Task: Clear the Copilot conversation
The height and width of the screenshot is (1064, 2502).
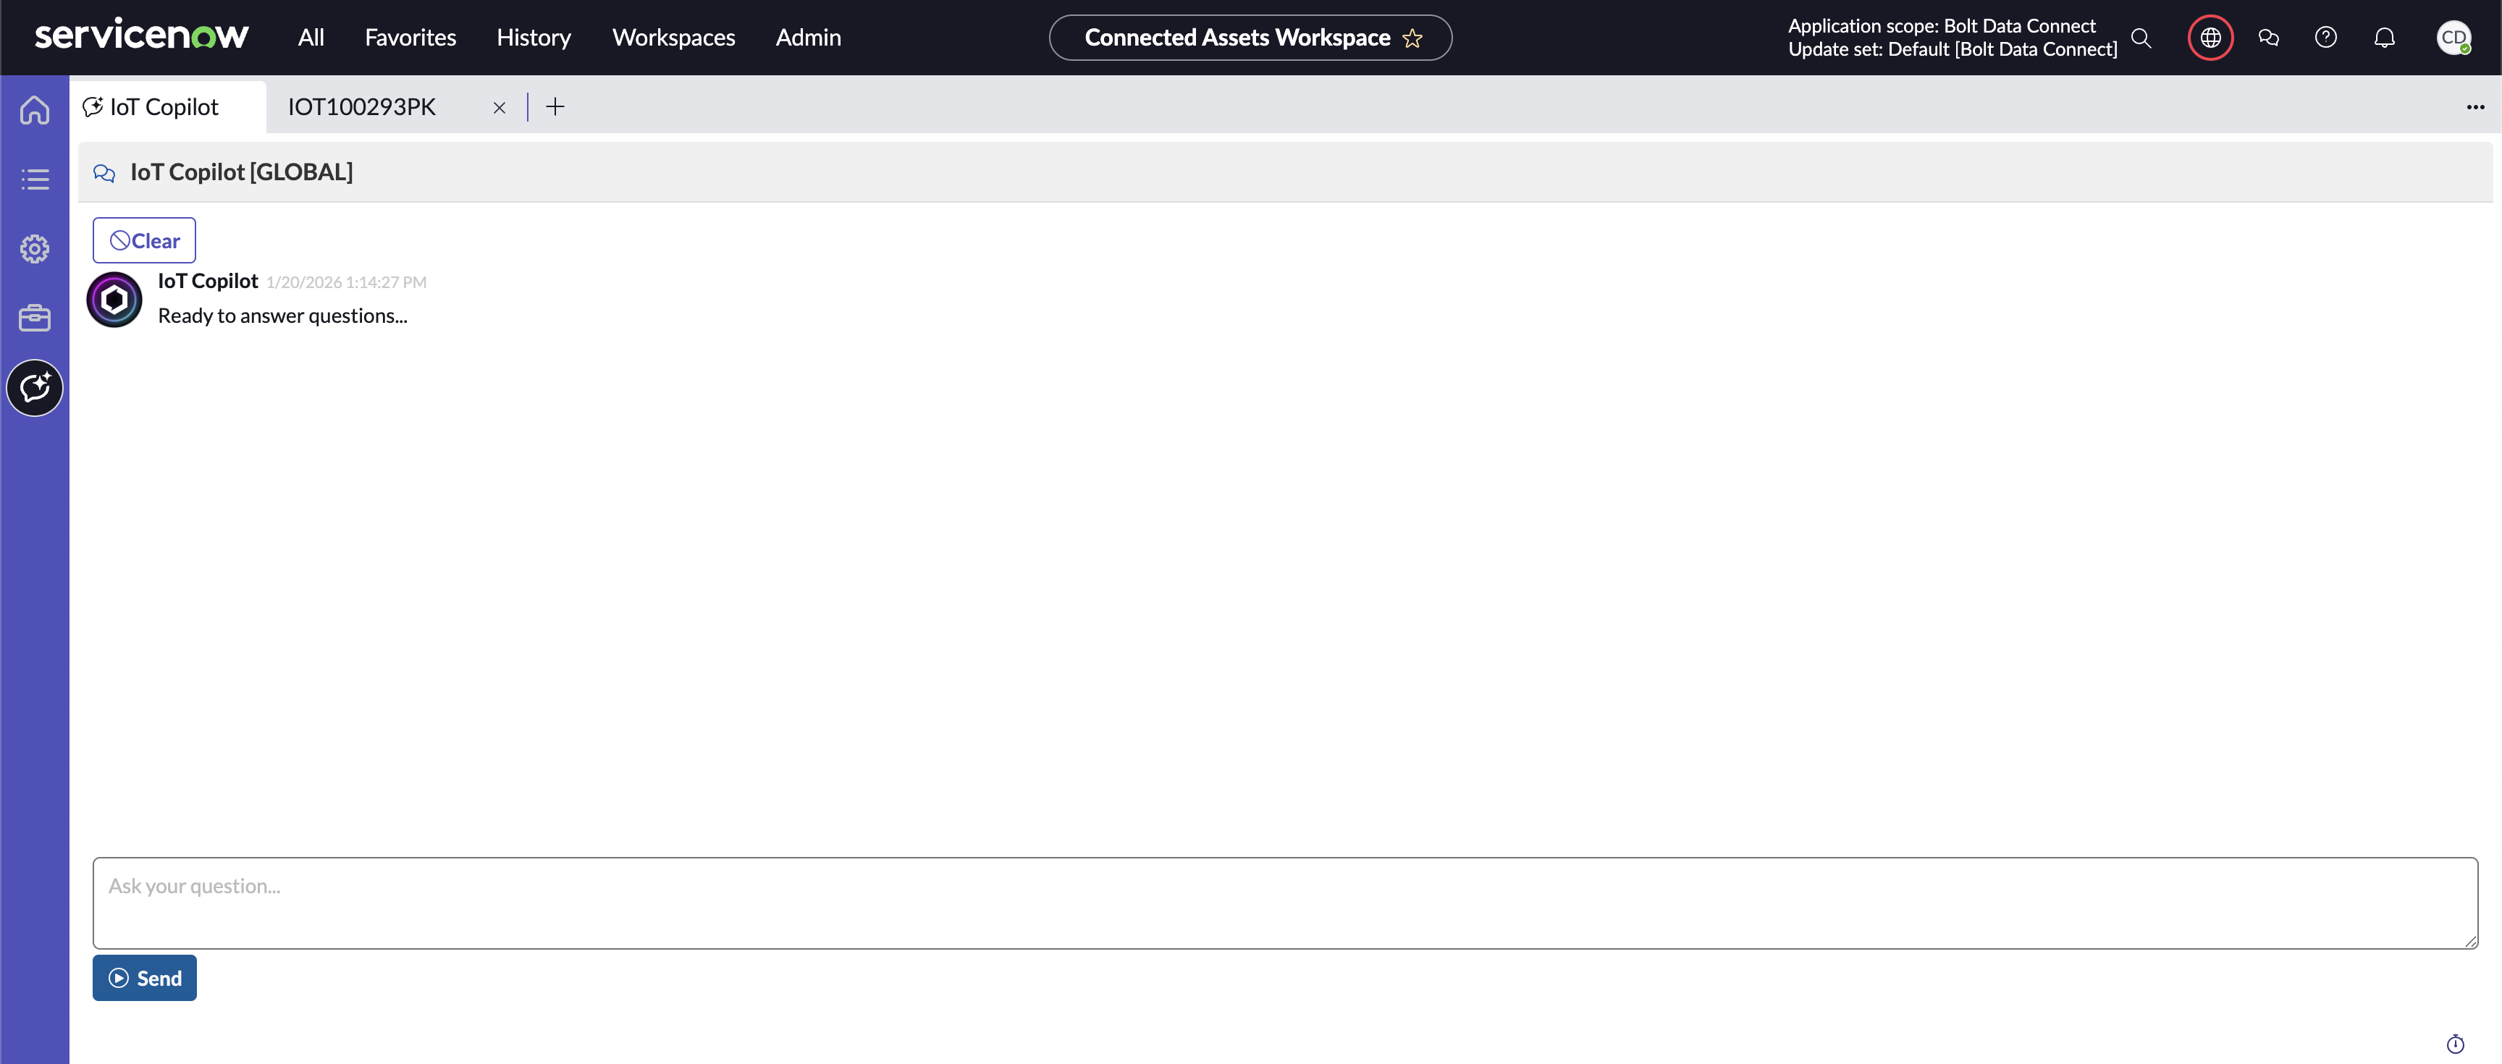Action: [x=144, y=240]
